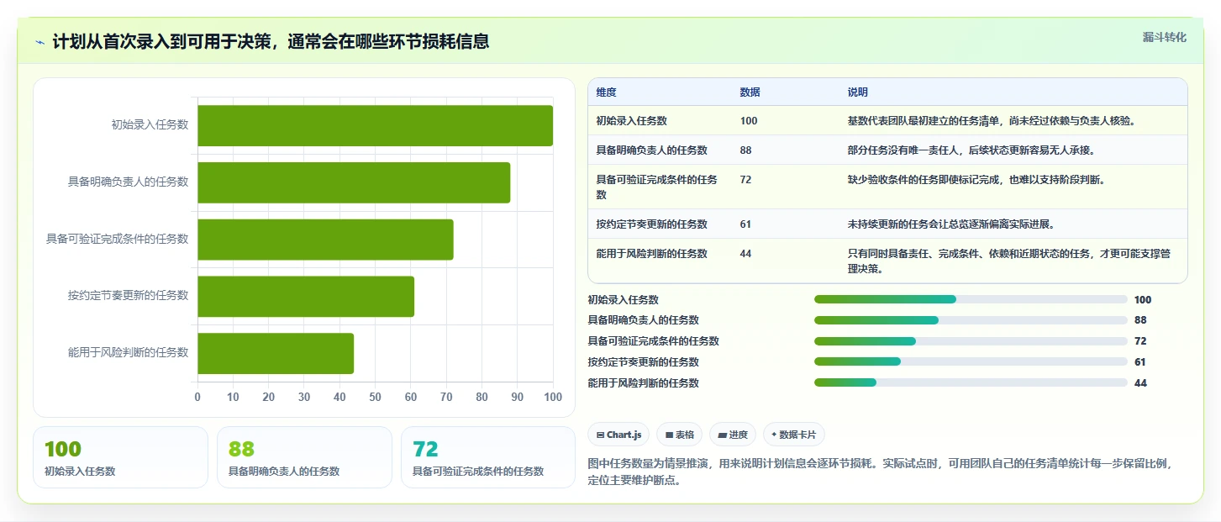Click the 能用于风险判断的任务数 chart bar
The height and width of the screenshot is (522, 1221).
pos(276,353)
